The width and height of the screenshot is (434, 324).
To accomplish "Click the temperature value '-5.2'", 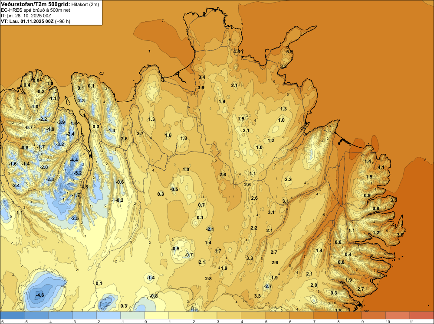I will (x=78, y=173).
